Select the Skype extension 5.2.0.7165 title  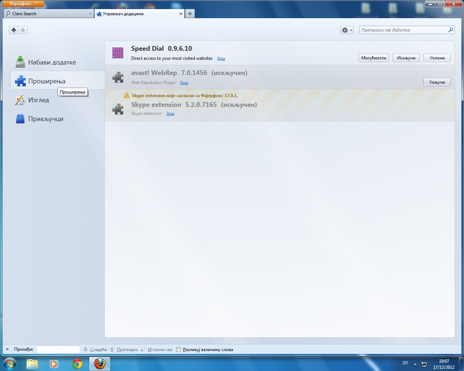pos(174,105)
